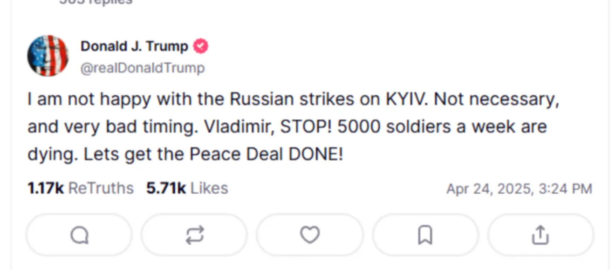The height and width of the screenshot is (270, 615).
Task: Open the profile via the flag avatar
Action: (x=48, y=56)
